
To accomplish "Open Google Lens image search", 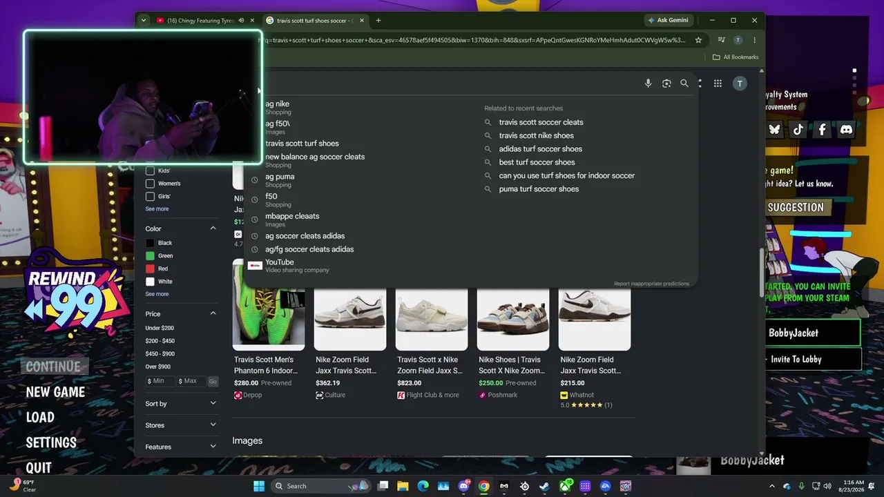I will coord(666,84).
